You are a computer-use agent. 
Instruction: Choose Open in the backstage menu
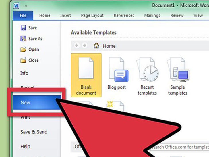(x=34, y=49)
